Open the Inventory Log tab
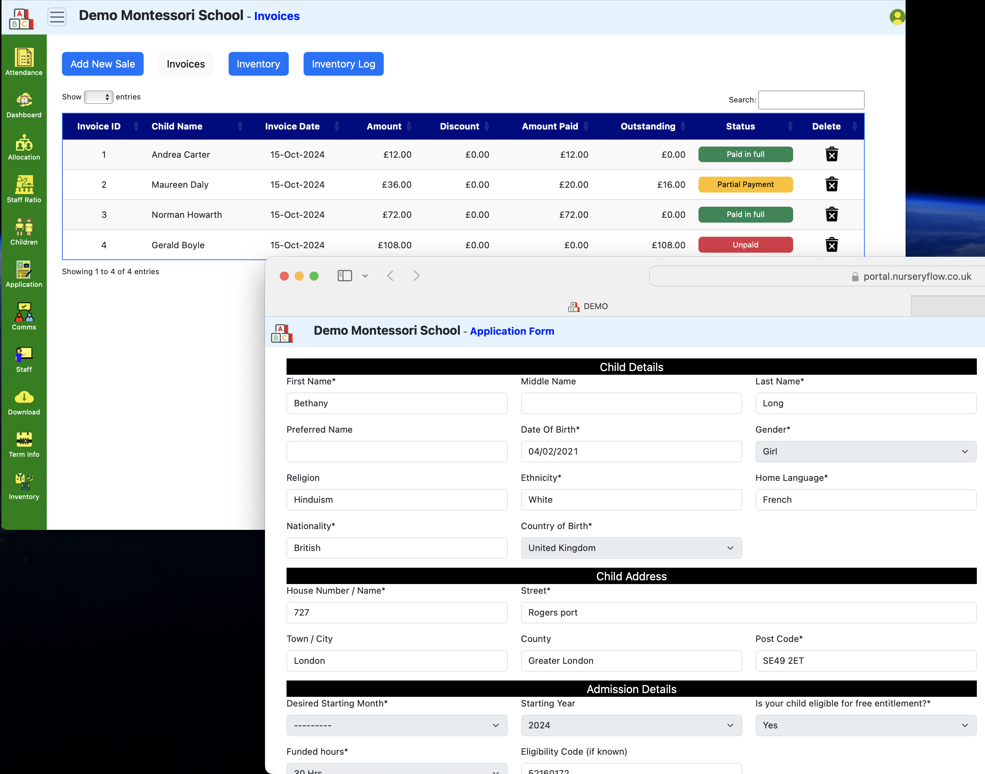 [343, 64]
